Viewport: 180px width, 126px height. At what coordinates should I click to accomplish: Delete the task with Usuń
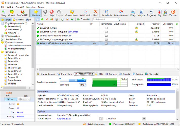[x=96, y=13]
